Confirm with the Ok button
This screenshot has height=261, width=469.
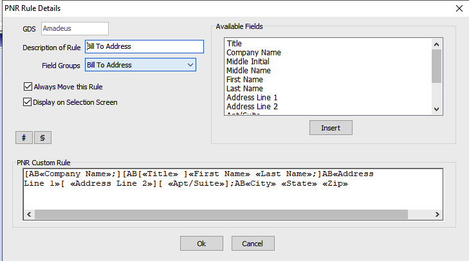tap(201, 244)
